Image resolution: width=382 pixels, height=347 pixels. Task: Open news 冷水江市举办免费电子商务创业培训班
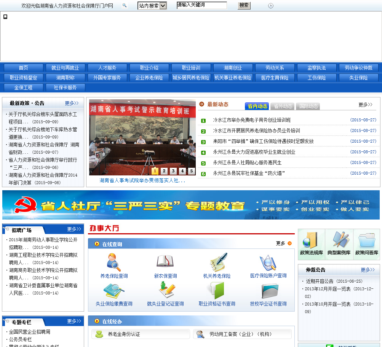click(x=252, y=120)
